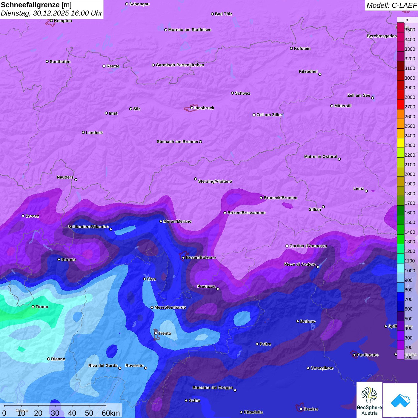Screen dimensions: 418x418
Task: Click the 'Riva del Garda' label
Action: point(103,365)
